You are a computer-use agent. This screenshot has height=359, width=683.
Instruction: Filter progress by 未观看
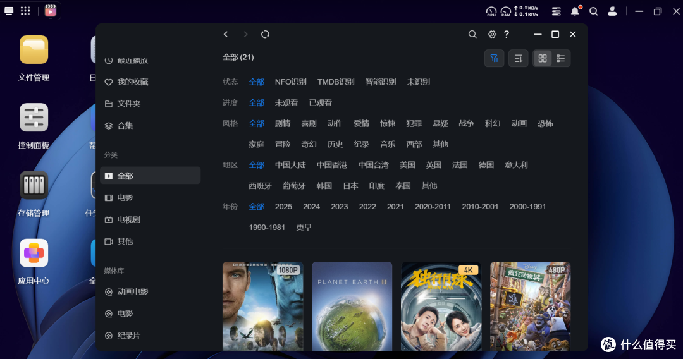[286, 102]
